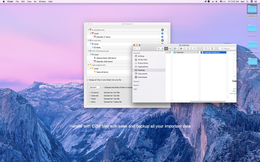This screenshot has width=260, height=162.
Task: Click the Finder Edit Tags button
Action: click(x=194, y=49)
